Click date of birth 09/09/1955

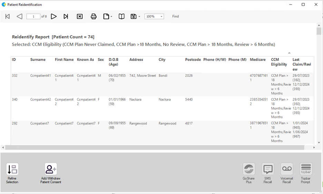point(117,123)
